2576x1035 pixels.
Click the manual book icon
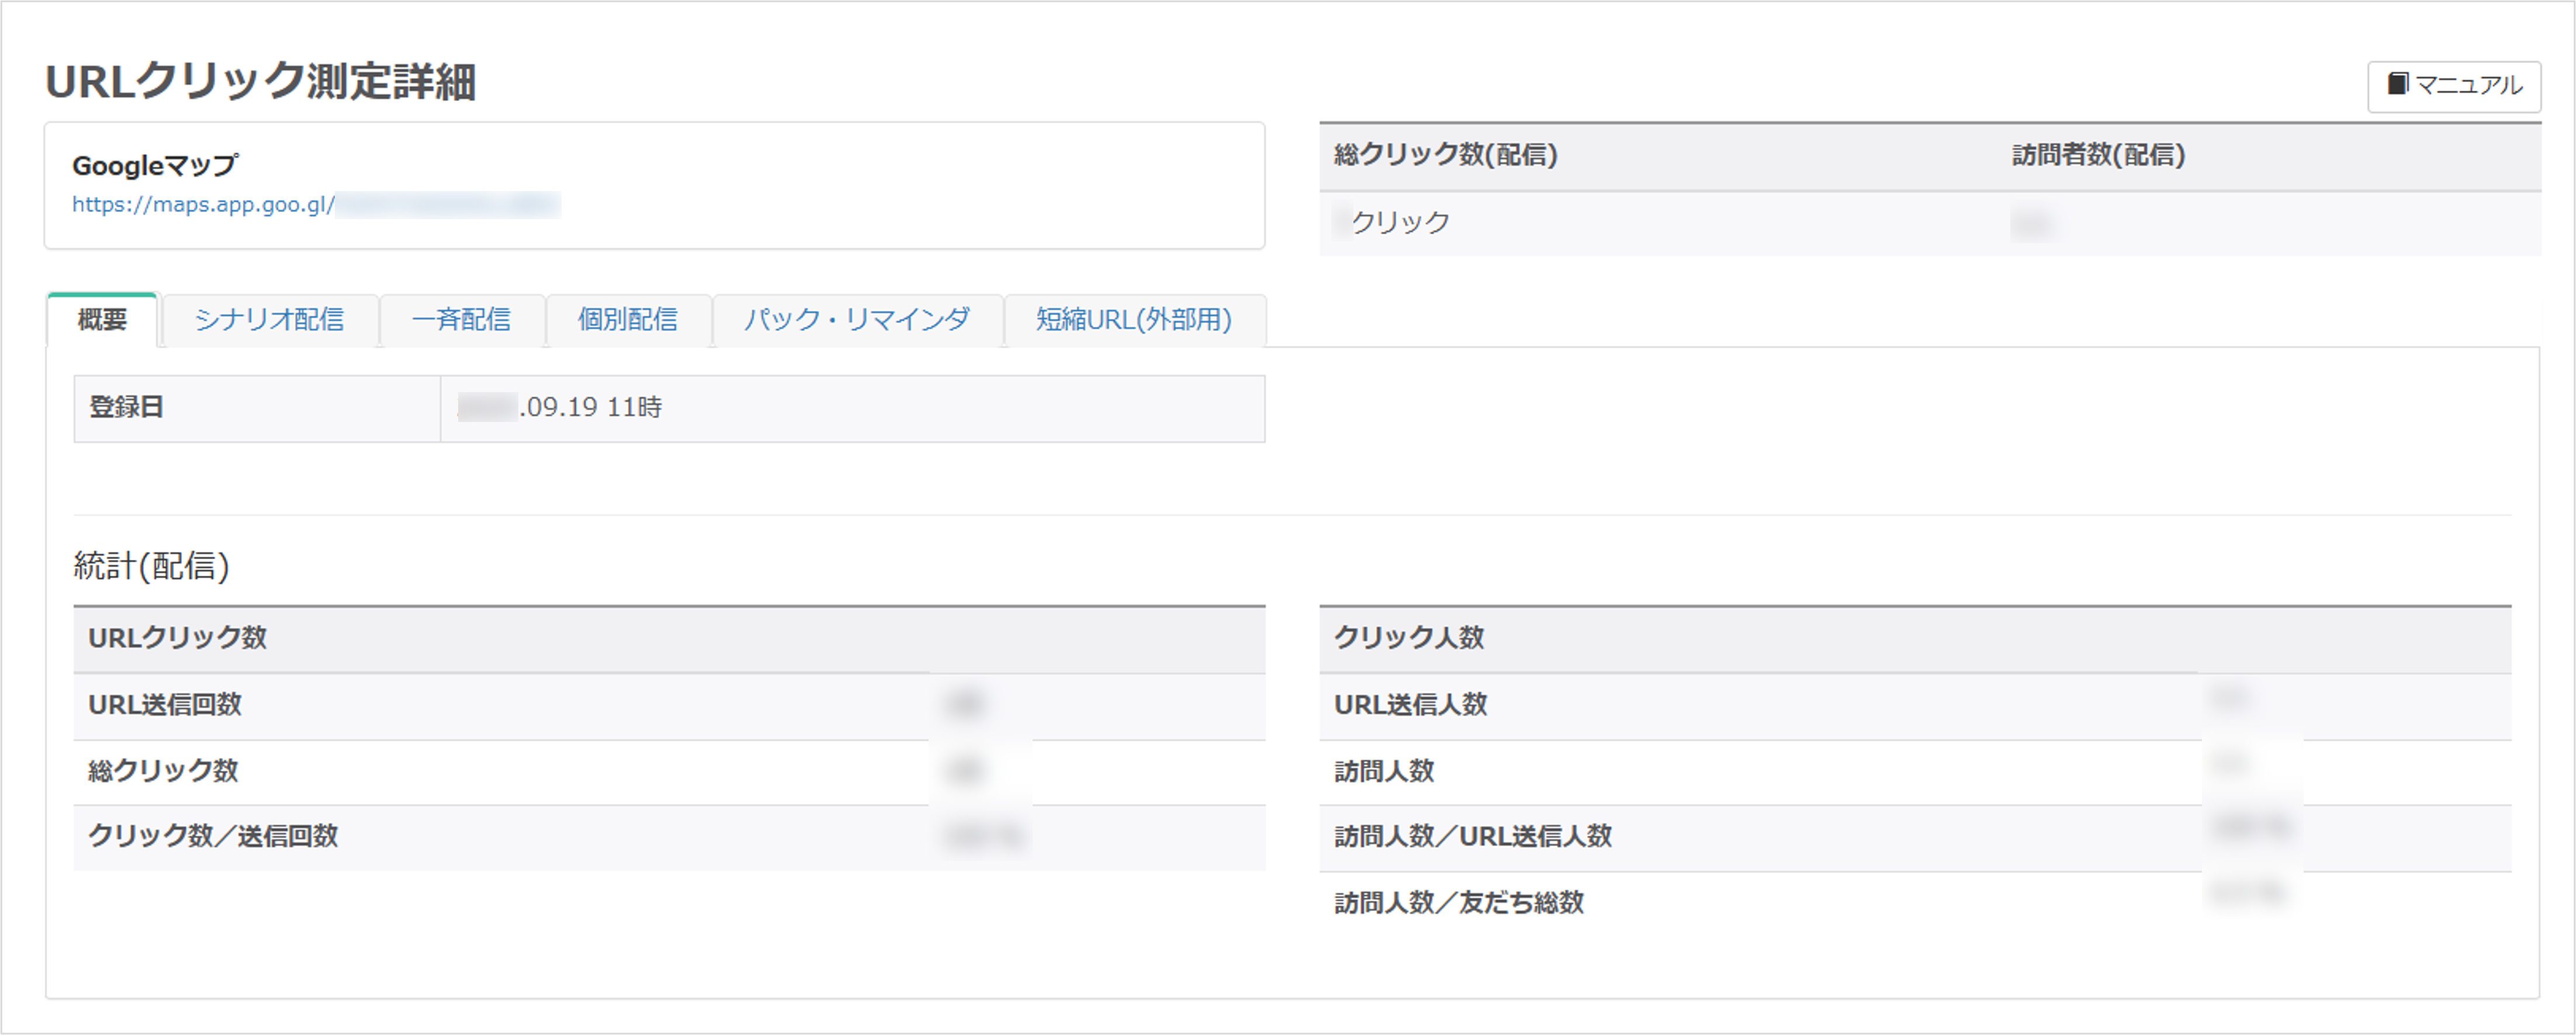(x=2397, y=84)
